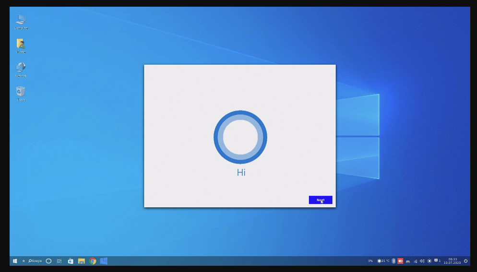This screenshot has height=272, width=477.
Task: Click the Google search box in the taskbar
Action: pos(36,261)
